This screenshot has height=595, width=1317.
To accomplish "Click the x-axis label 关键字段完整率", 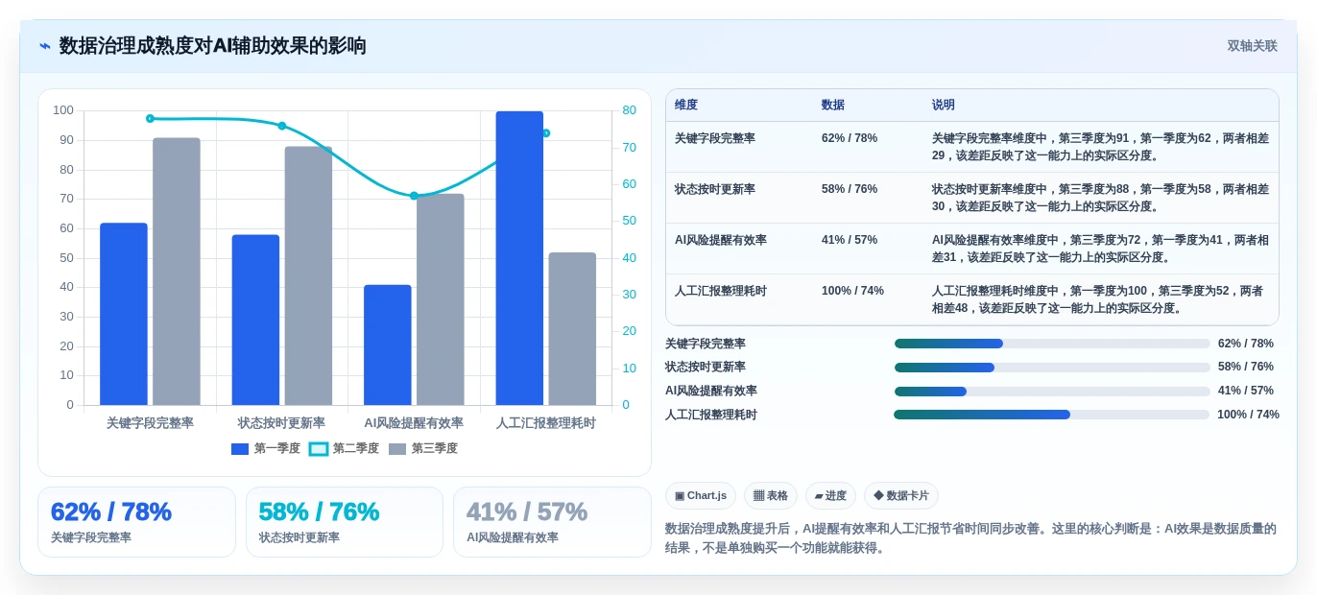I will tap(150, 423).
